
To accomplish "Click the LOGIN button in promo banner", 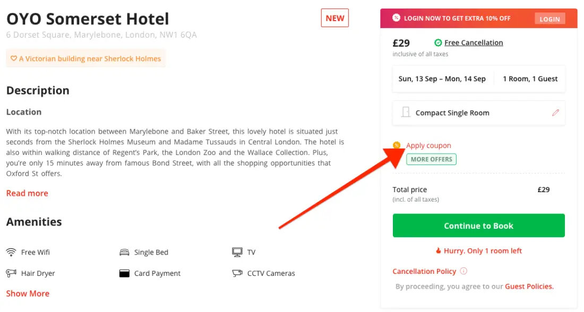I will click(549, 19).
